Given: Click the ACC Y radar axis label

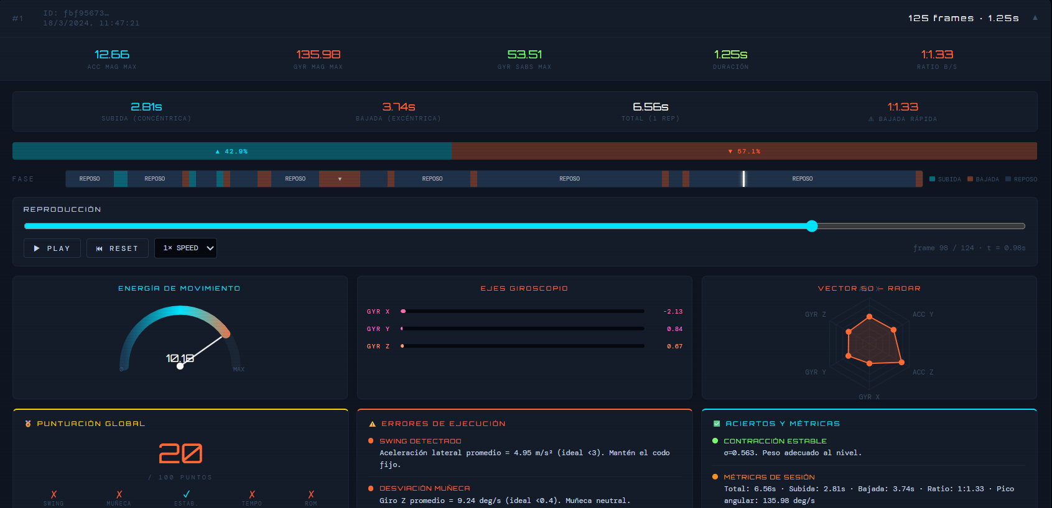Looking at the screenshot, I should [x=923, y=314].
